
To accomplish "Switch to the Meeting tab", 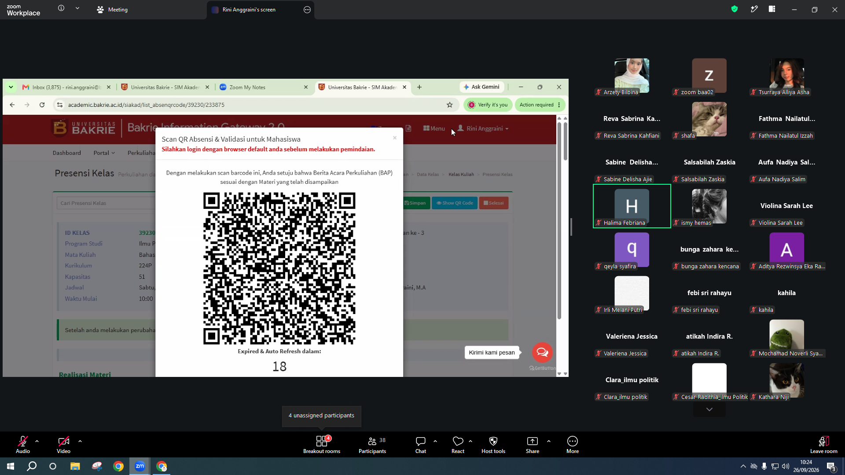I will [112, 10].
